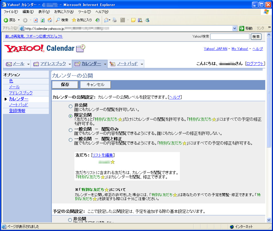Open the Back button history dropdown

coord(19,20)
